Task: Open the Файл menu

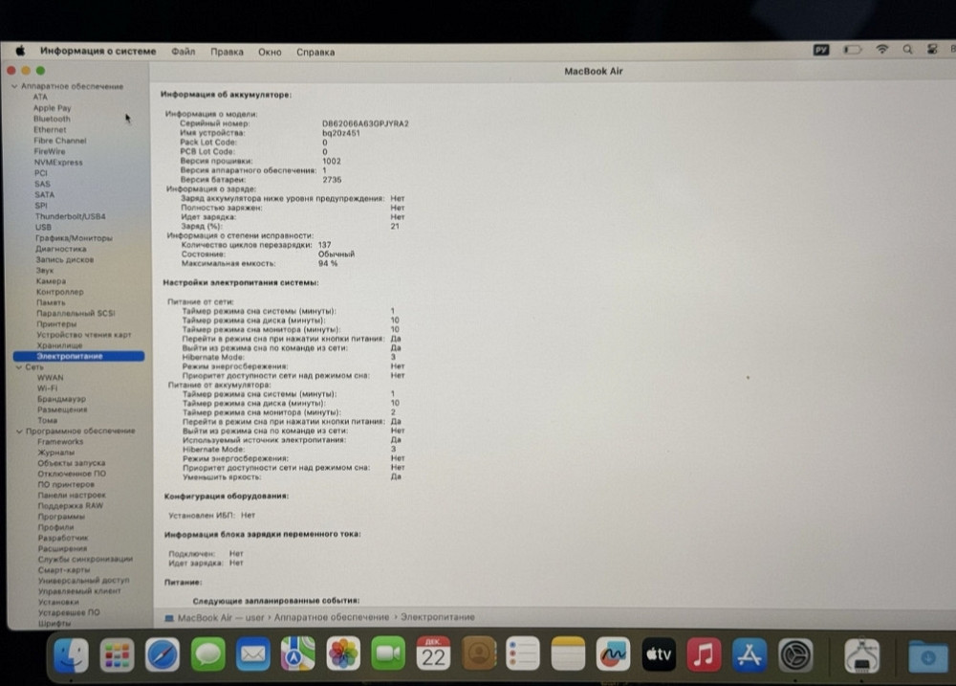Action: coord(183,52)
